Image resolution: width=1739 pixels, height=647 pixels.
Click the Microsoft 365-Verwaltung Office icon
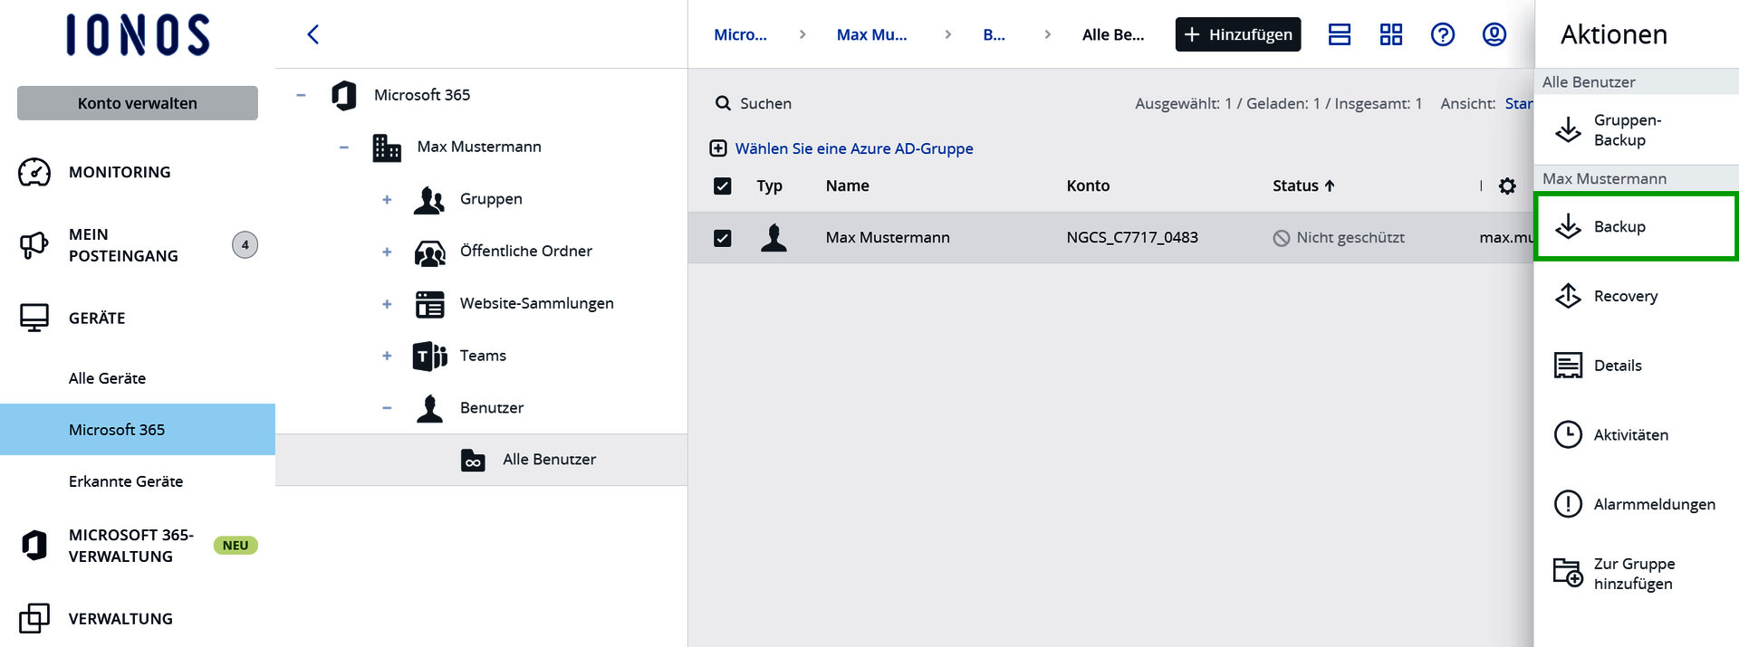[x=34, y=545]
